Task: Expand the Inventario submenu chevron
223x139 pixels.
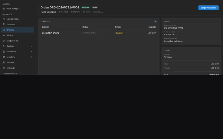Action: (31, 57)
